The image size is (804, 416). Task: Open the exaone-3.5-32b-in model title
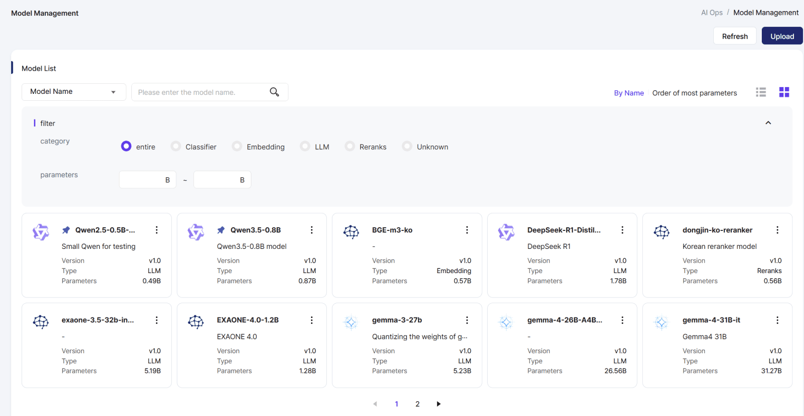point(98,320)
